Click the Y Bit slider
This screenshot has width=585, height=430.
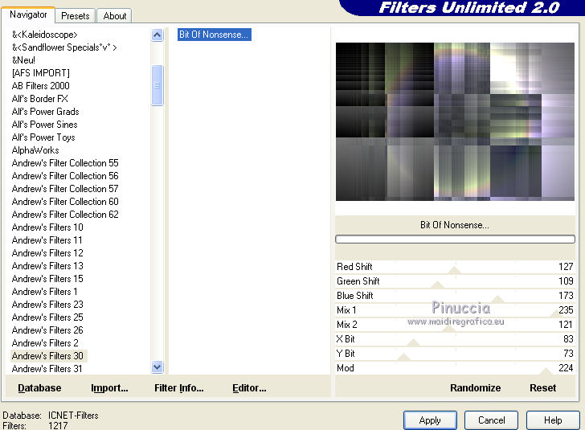[455, 354]
